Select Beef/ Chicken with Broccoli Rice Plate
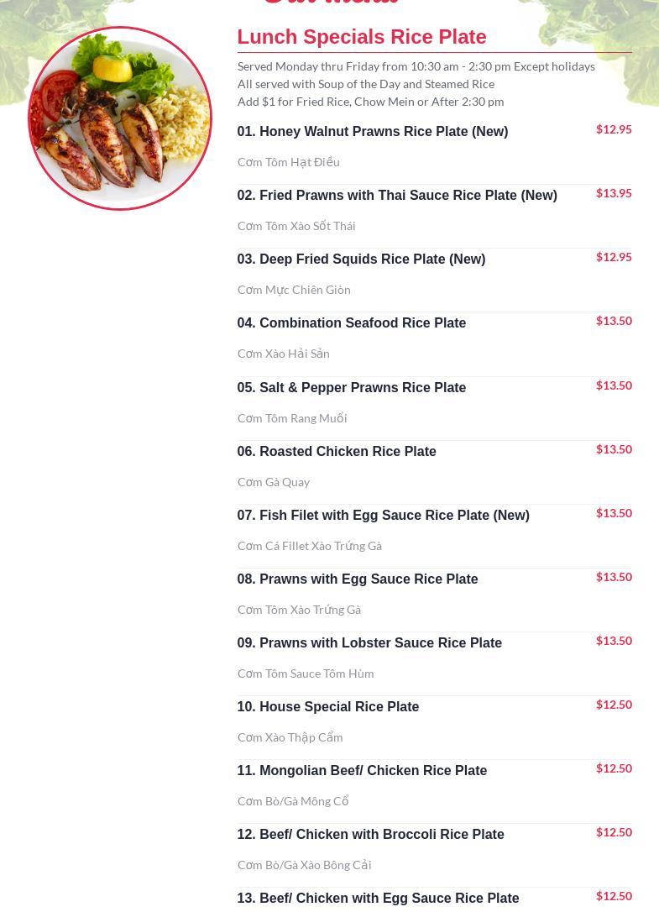 point(370,835)
